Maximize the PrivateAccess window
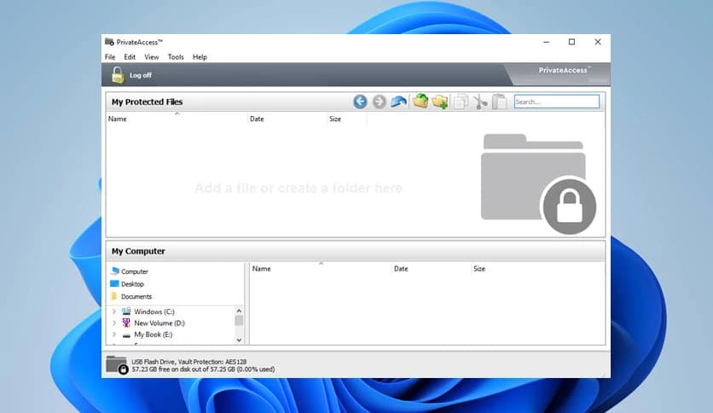This screenshot has height=413, width=713. pos(571,42)
